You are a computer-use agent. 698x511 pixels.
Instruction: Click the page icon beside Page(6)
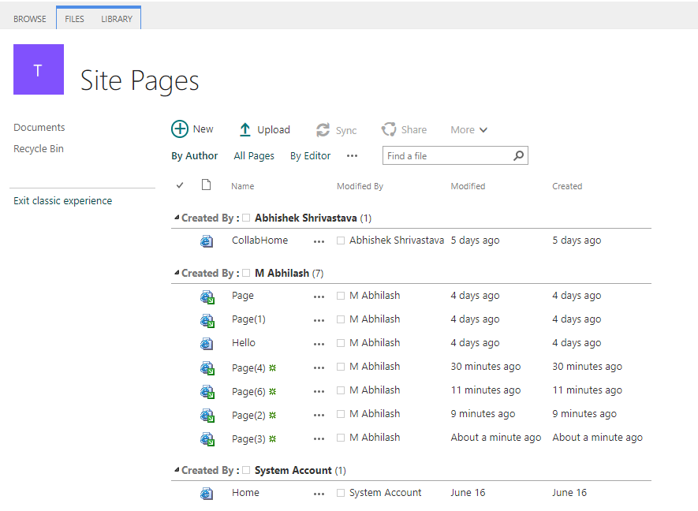coord(207,392)
